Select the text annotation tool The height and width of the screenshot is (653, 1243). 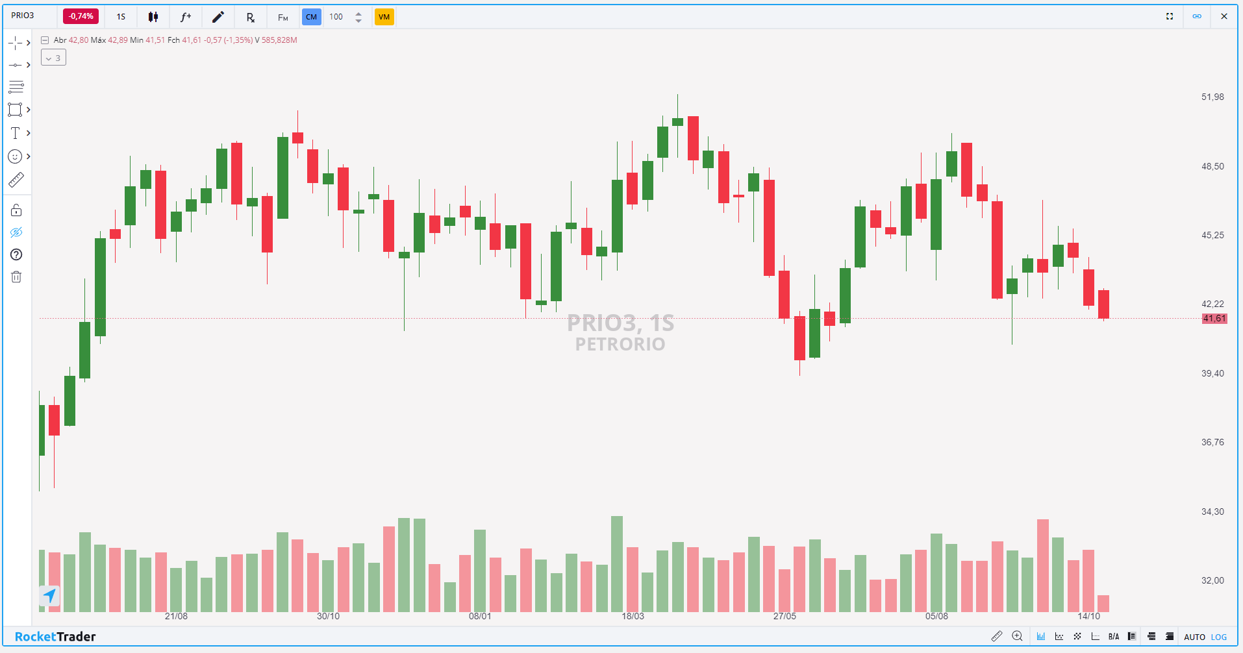pyautogui.click(x=15, y=133)
